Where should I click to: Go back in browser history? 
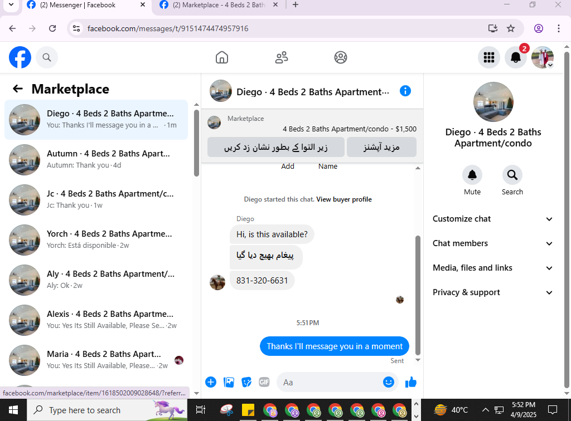coord(12,28)
